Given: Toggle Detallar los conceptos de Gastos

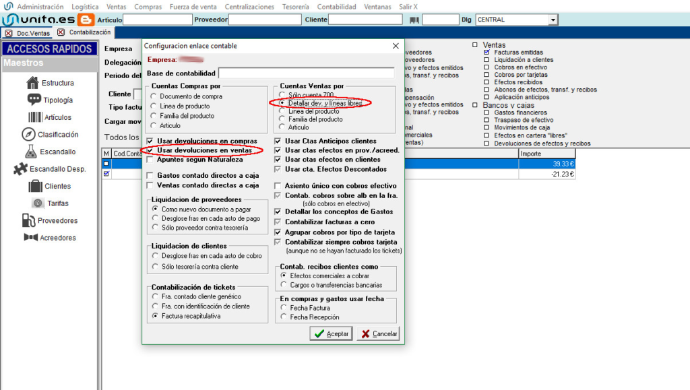Looking at the screenshot, I should click(279, 212).
